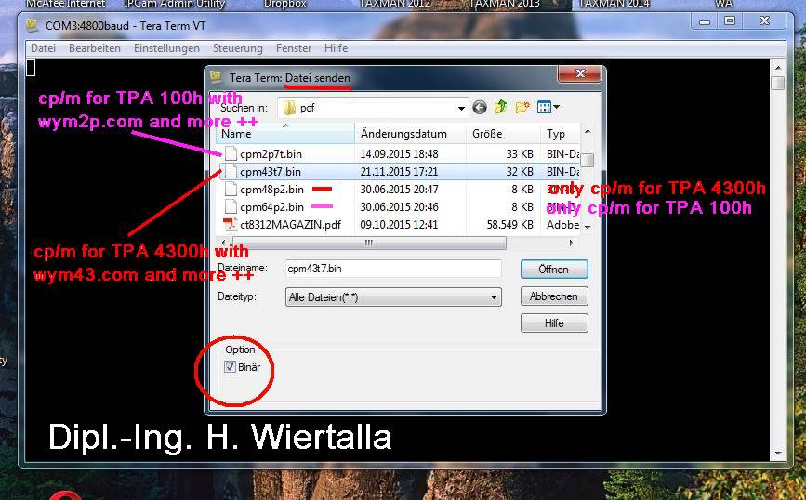Select the cpm48p2.bin file
Image resolution: width=806 pixels, height=500 pixels.
point(271,190)
